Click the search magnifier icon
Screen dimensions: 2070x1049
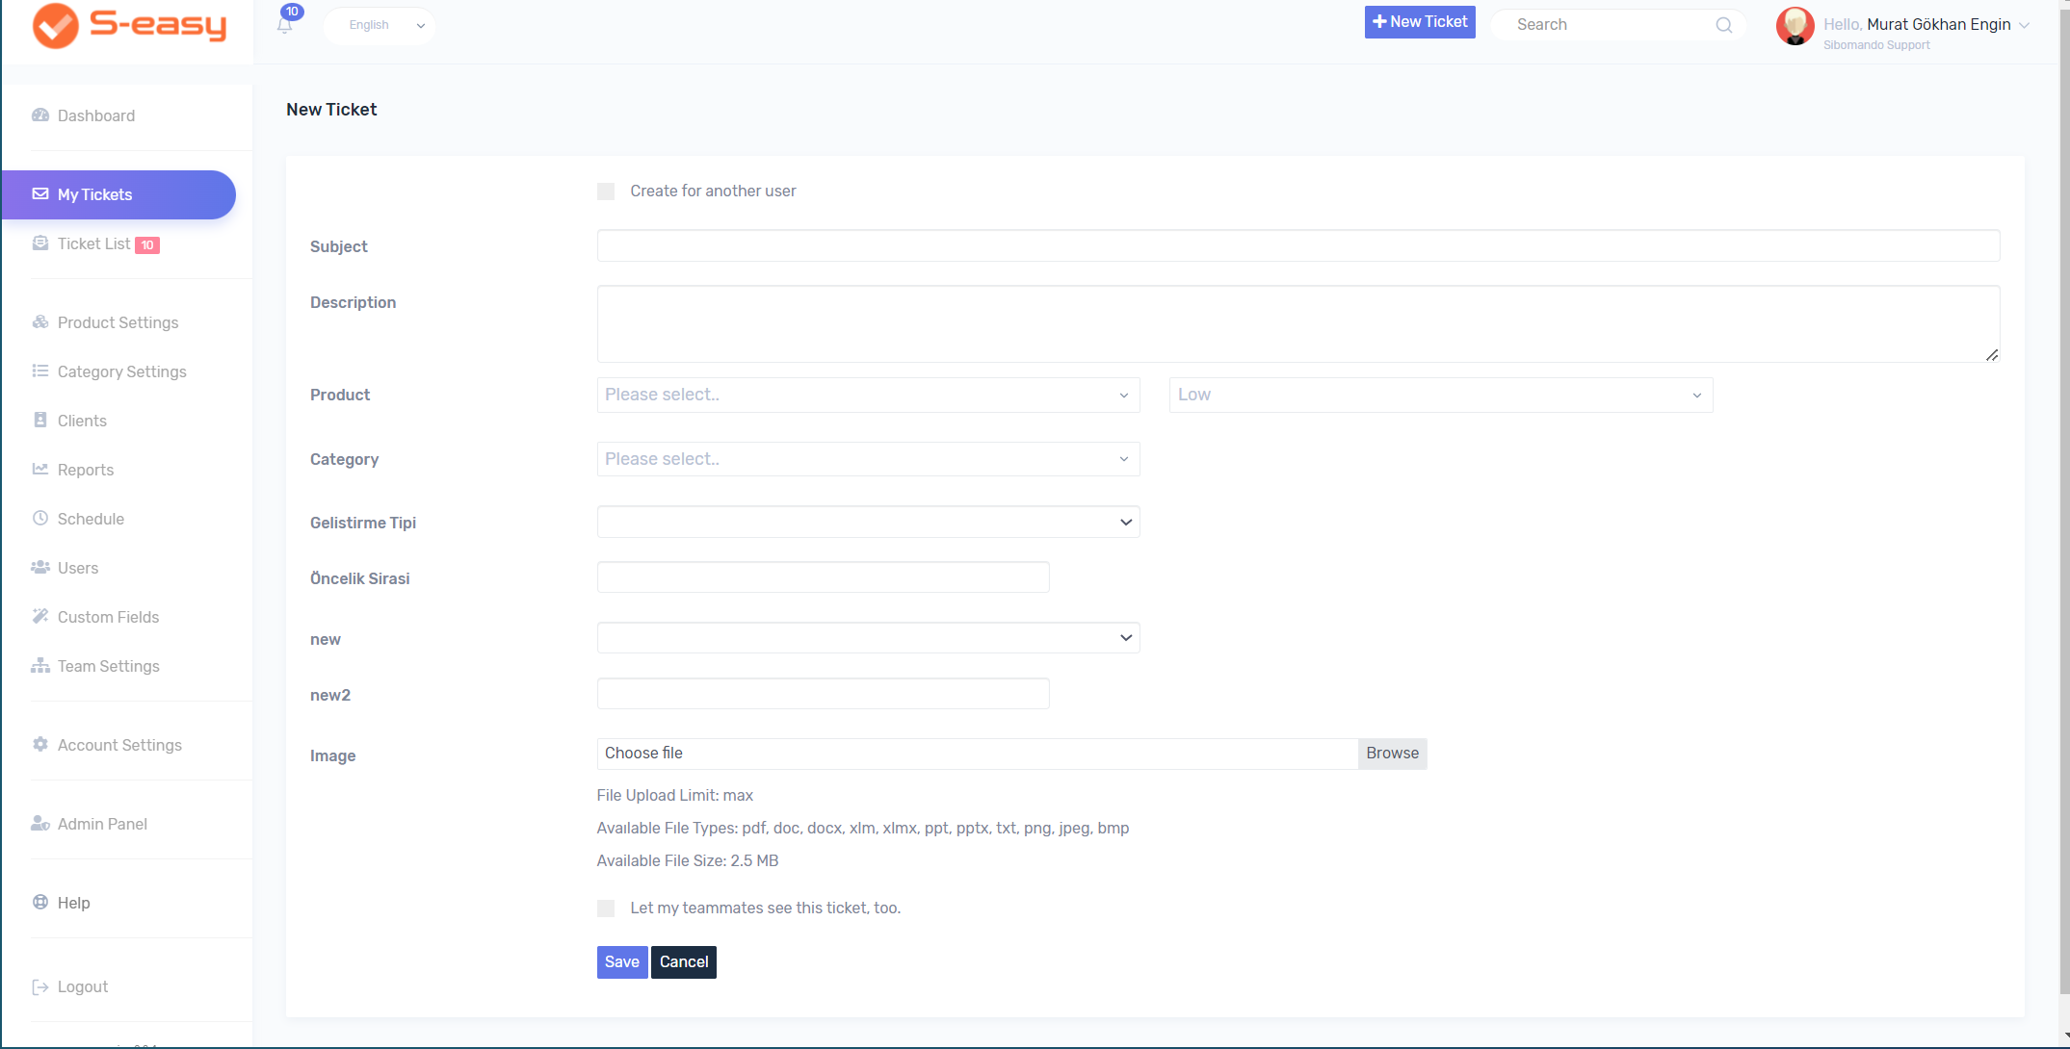[1723, 25]
